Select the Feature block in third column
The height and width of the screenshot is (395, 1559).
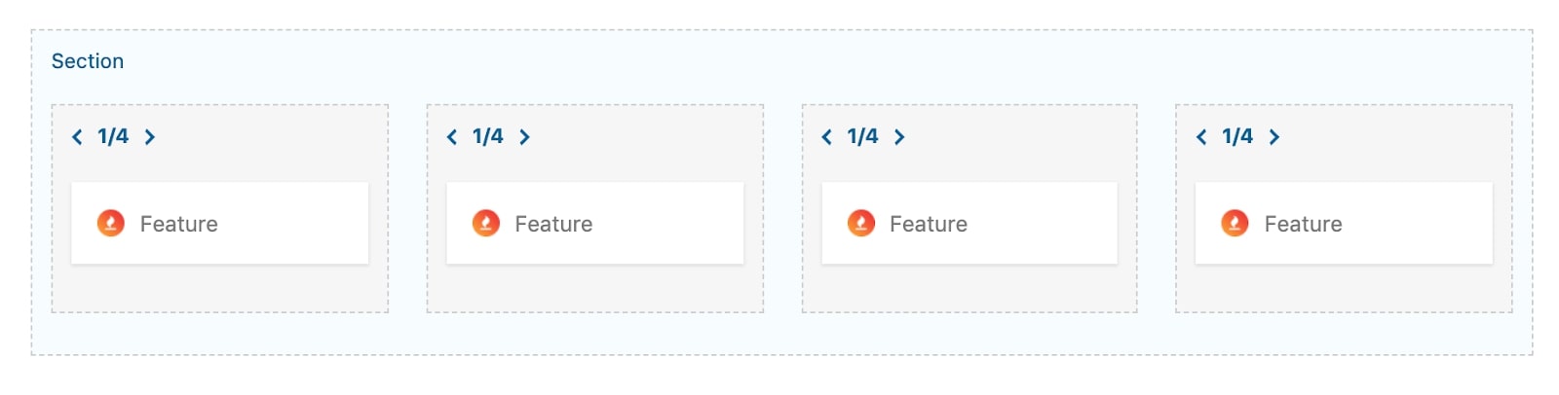click(970, 223)
